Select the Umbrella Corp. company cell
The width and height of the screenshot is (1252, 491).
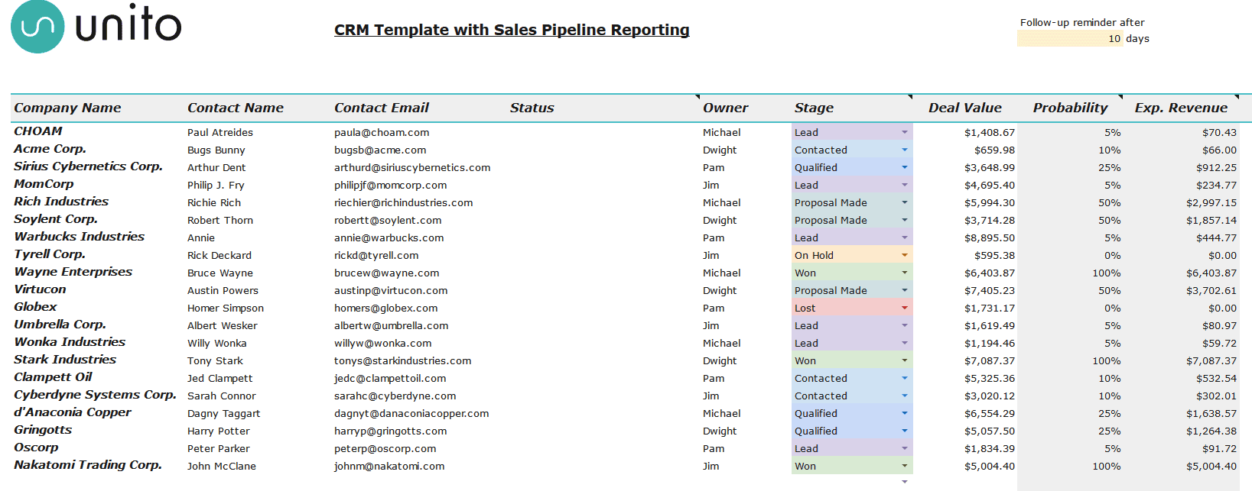[60, 325]
